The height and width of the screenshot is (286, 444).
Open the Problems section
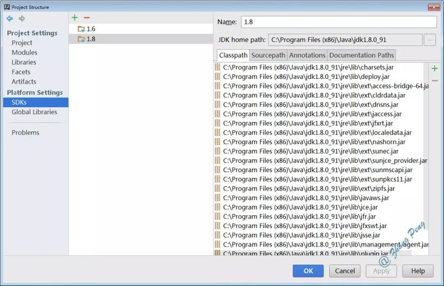point(25,133)
